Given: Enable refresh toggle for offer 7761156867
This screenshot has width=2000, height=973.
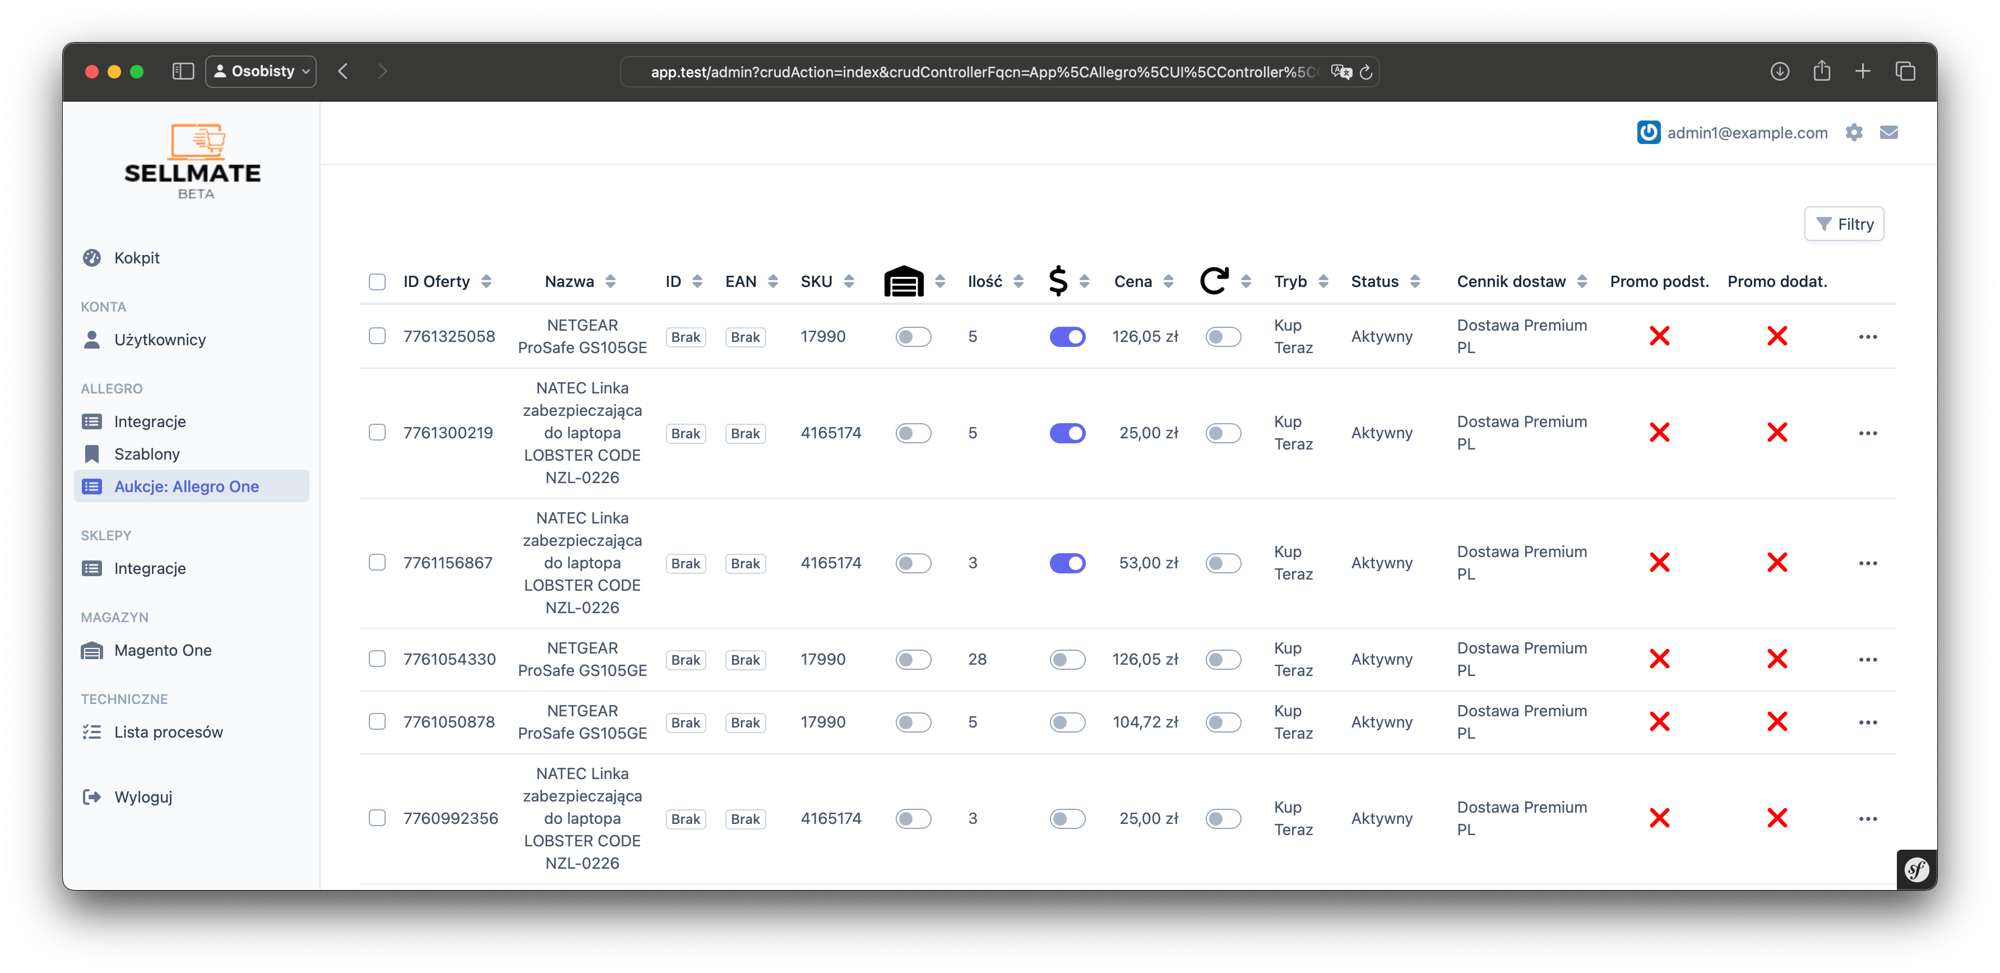Looking at the screenshot, I should tap(1223, 563).
